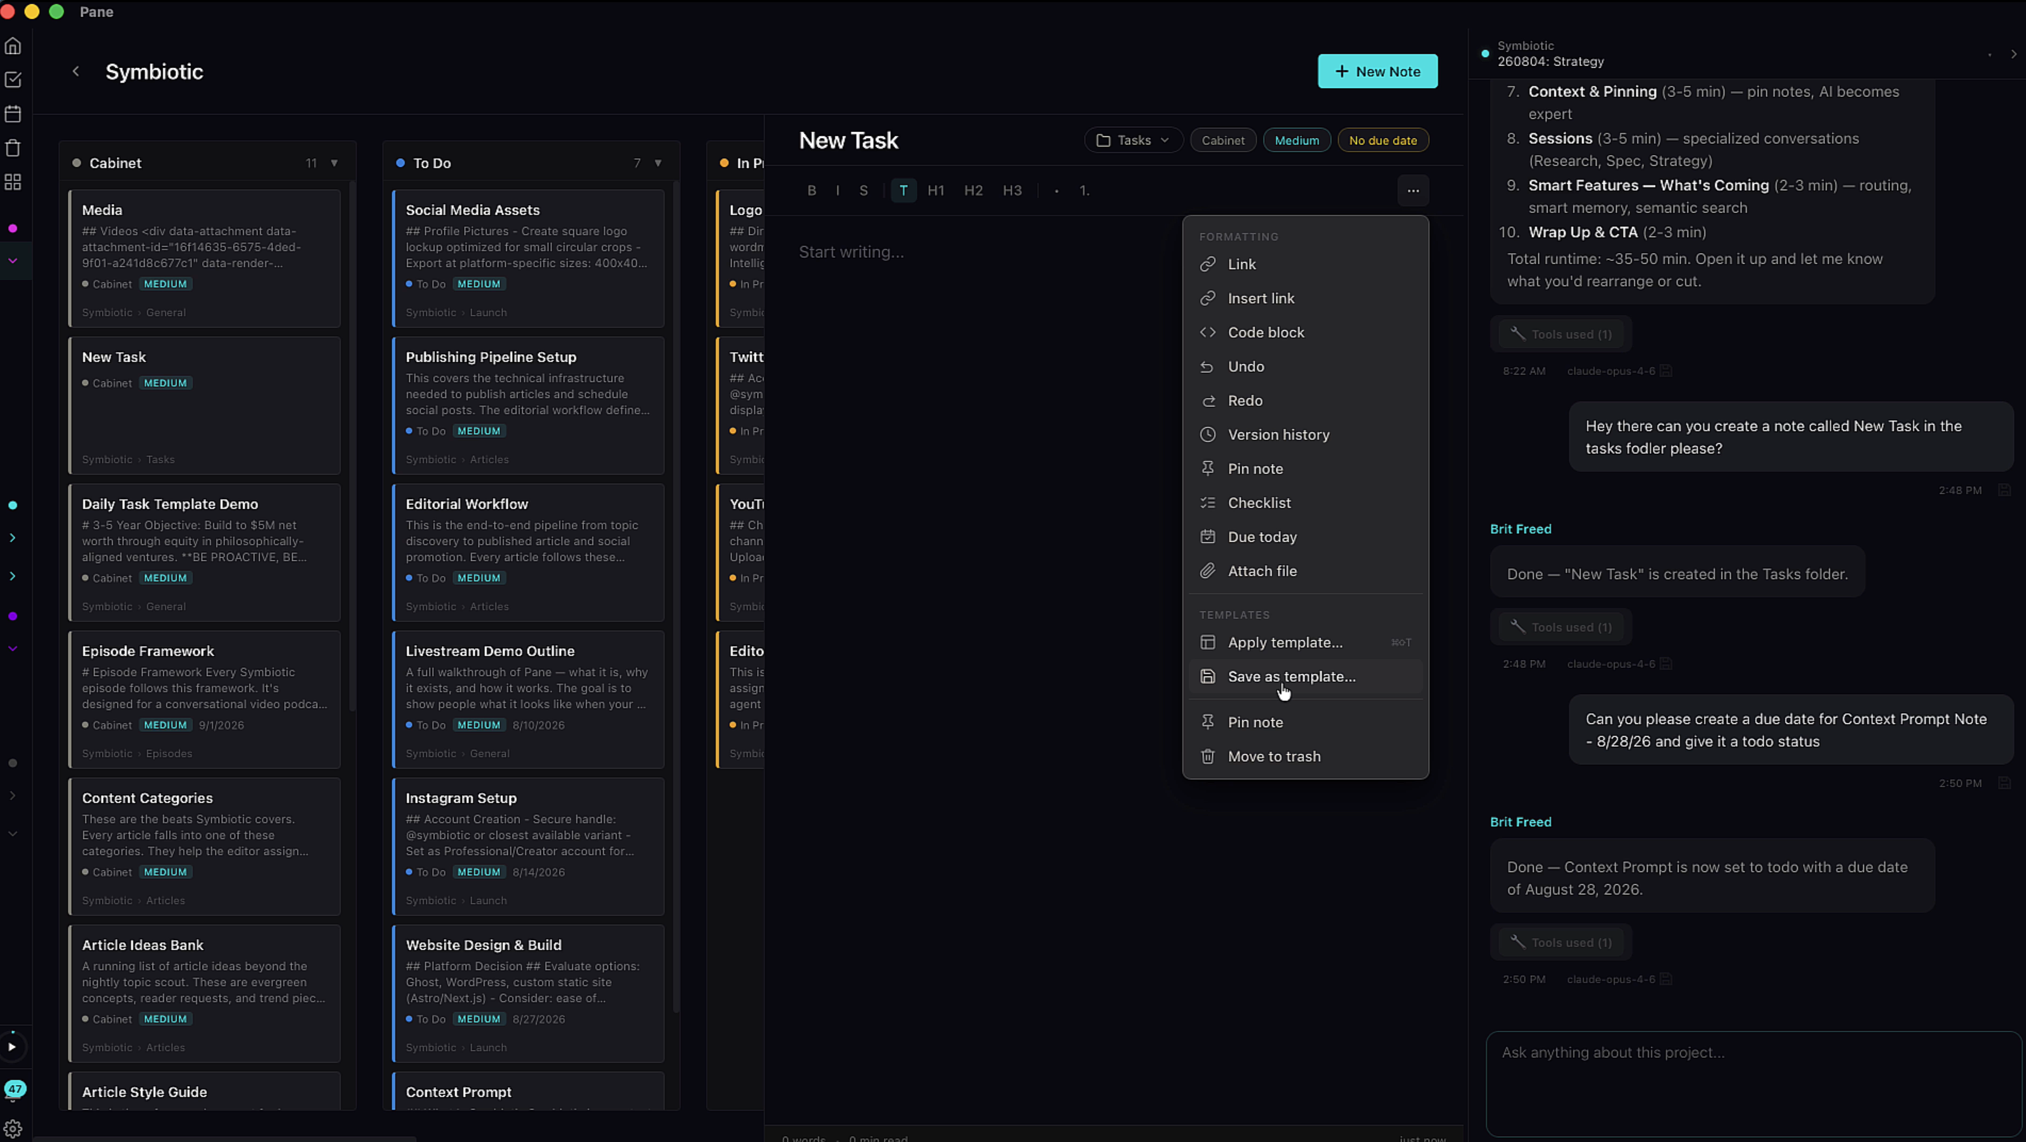
Task: Collapse the To Do column with its arrow
Action: [658, 163]
